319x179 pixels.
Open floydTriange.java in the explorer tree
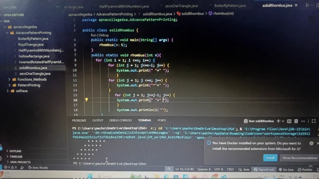[x=30, y=44]
